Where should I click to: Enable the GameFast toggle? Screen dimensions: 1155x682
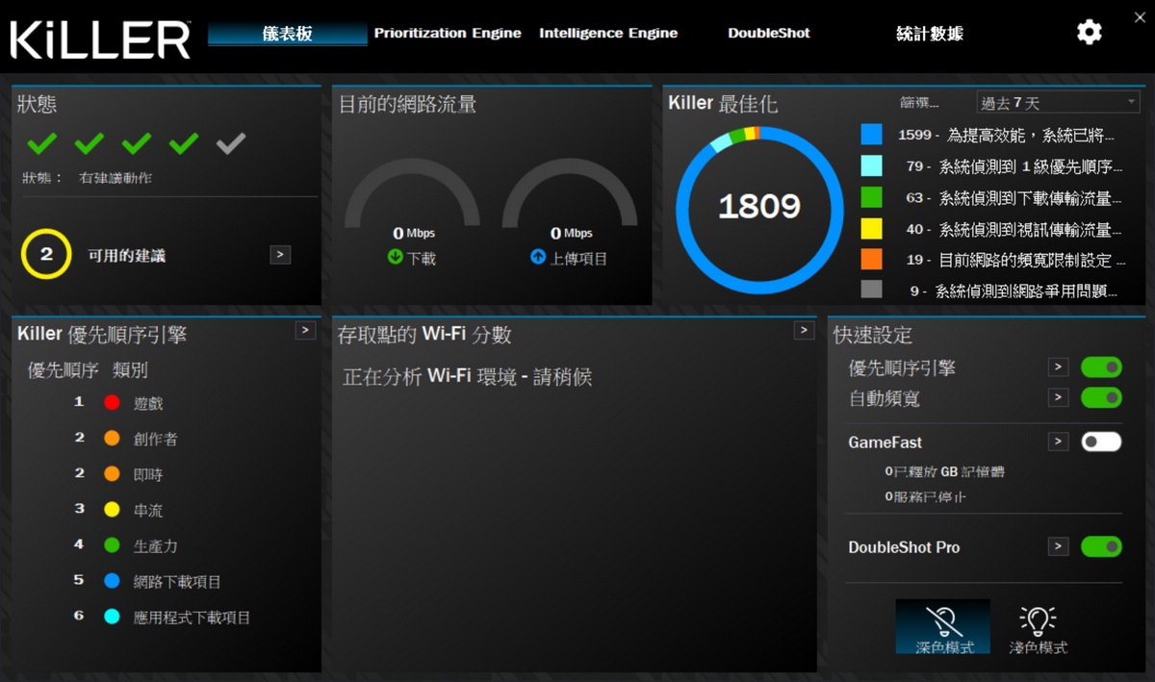tap(1101, 442)
